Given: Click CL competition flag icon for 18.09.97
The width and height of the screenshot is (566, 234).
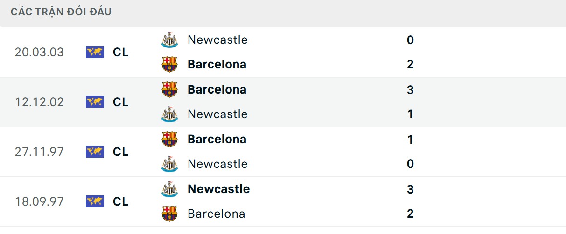Looking at the screenshot, I should pos(95,201).
